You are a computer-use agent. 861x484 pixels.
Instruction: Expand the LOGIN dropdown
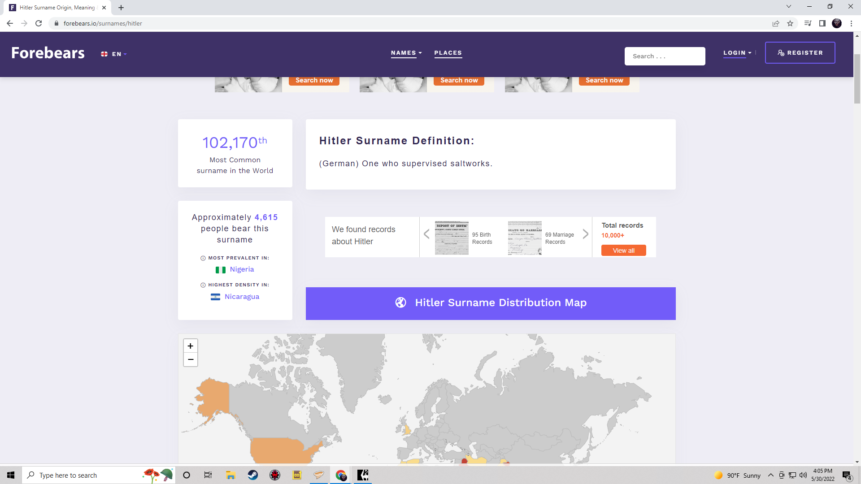click(x=737, y=53)
